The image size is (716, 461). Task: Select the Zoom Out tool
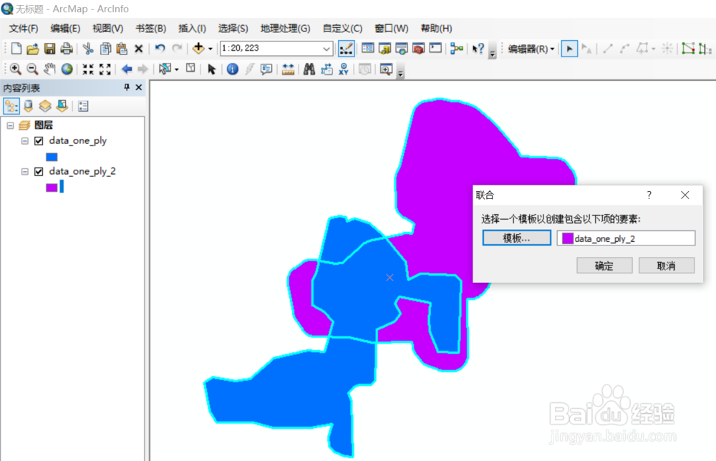coord(32,69)
